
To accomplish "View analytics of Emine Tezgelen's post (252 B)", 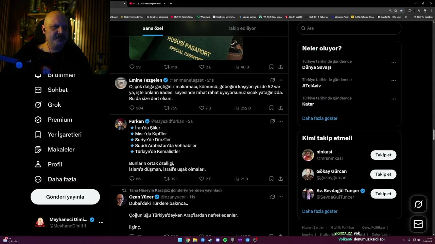I will pyautogui.click(x=242, y=108).
